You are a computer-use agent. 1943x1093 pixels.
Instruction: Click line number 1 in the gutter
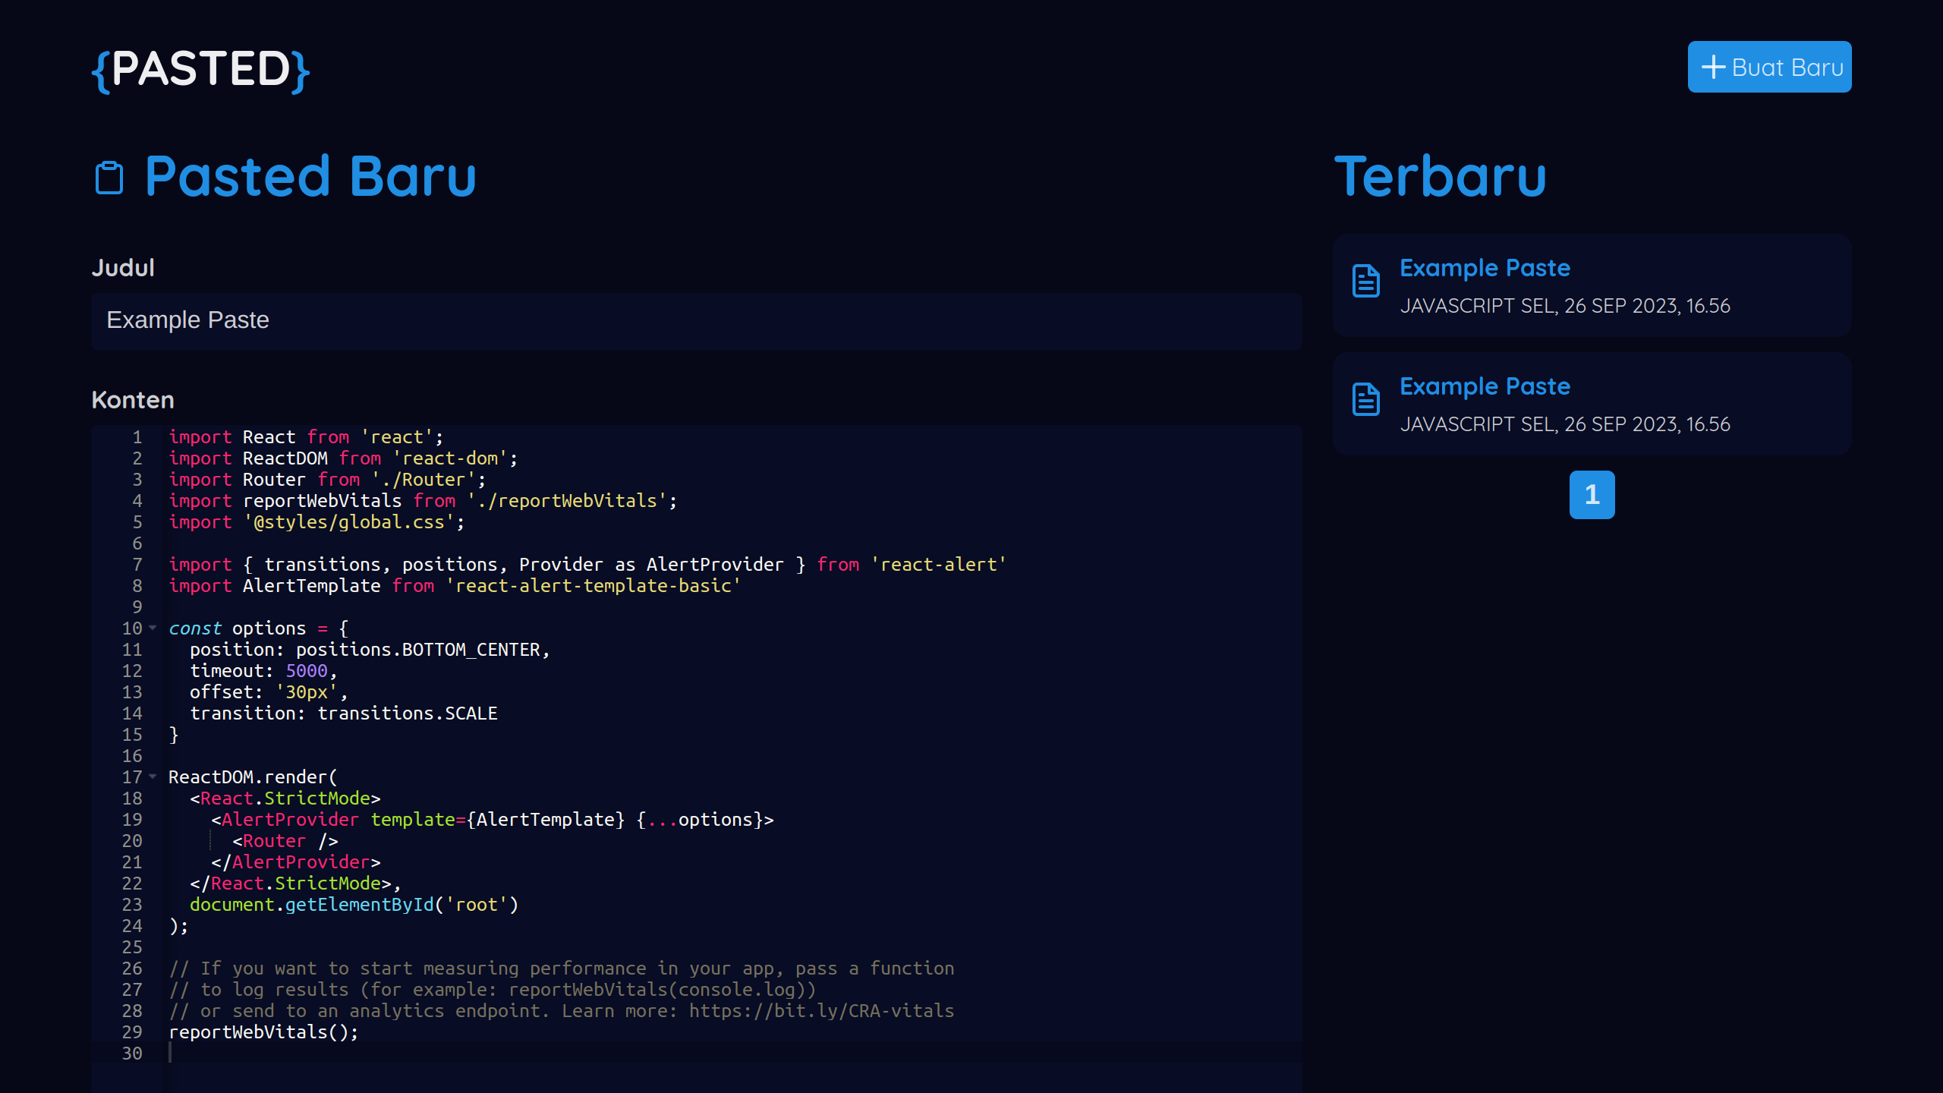[137, 437]
